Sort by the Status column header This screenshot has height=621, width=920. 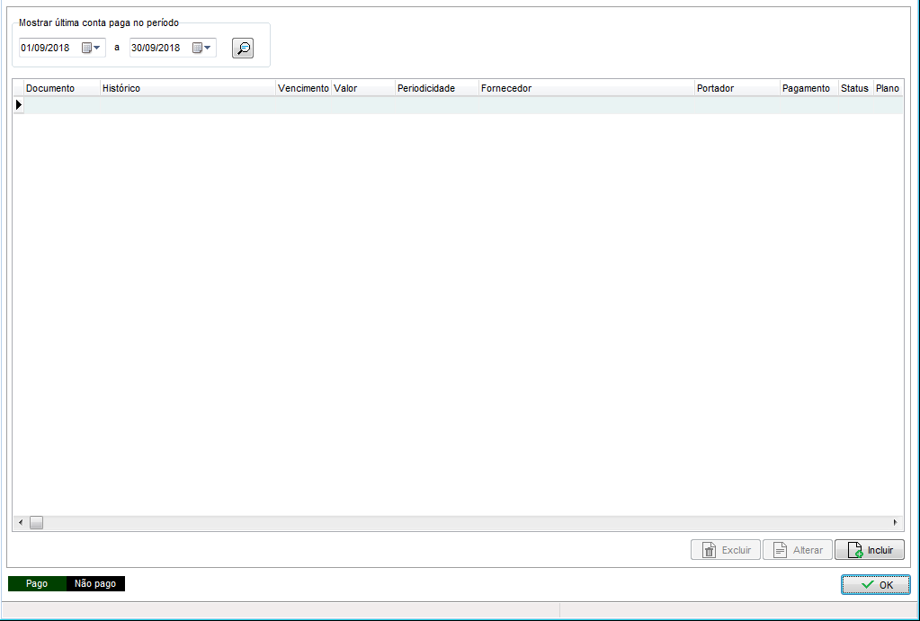(854, 88)
